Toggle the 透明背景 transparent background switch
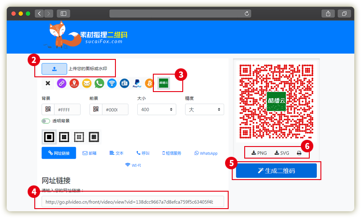This screenshot has height=218, width=361. [x=46, y=121]
